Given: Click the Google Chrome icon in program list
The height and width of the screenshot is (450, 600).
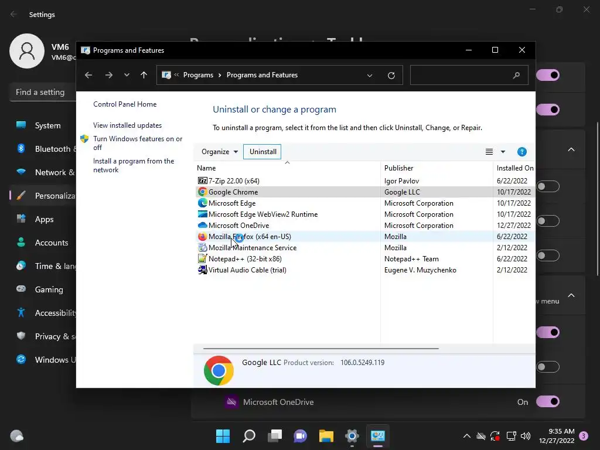Looking at the screenshot, I should coord(202,192).
